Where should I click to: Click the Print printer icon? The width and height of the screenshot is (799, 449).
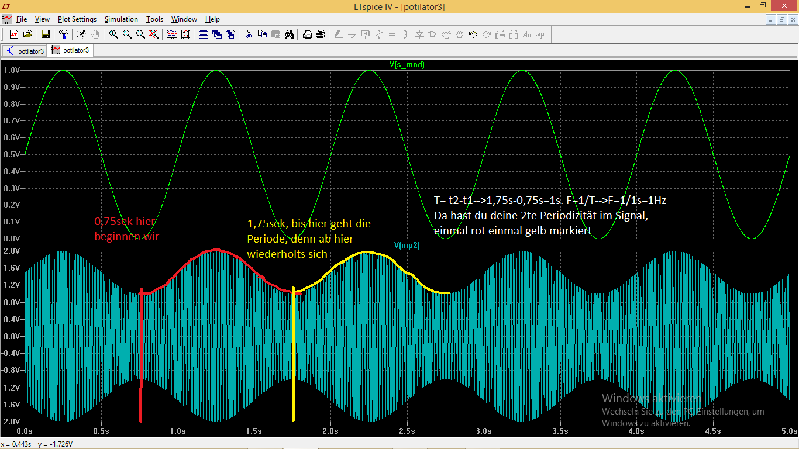coord(321,34)
